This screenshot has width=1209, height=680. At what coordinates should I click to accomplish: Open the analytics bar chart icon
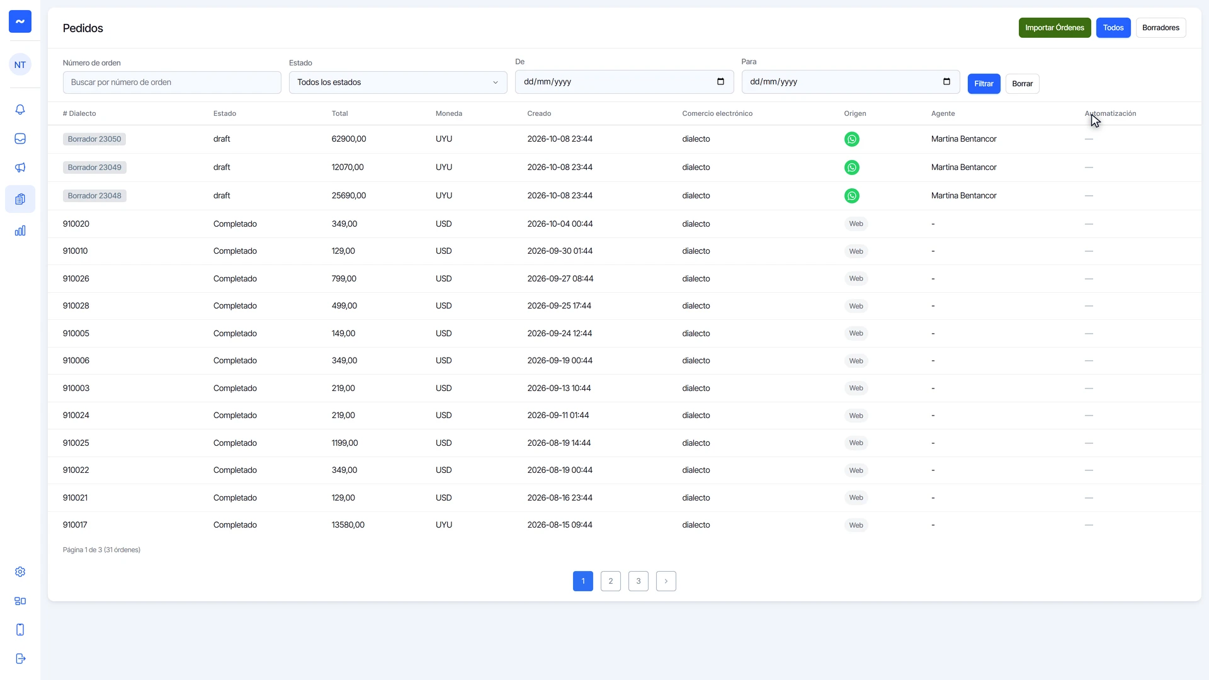click(x=20, y=230)
